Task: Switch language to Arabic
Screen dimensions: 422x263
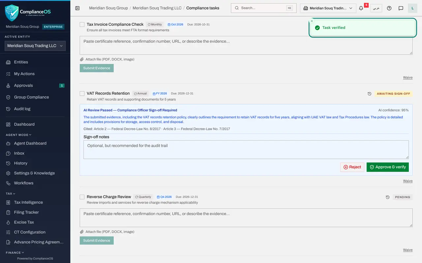Action: point(376,8)
